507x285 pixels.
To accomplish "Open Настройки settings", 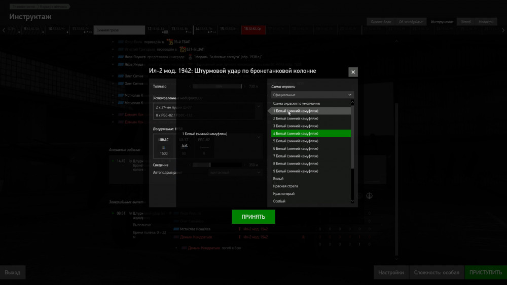I will point(391,272).
